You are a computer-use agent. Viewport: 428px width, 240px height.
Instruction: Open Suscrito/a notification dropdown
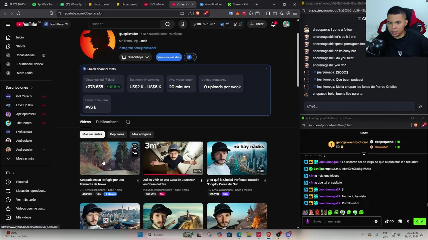point(135,57)
